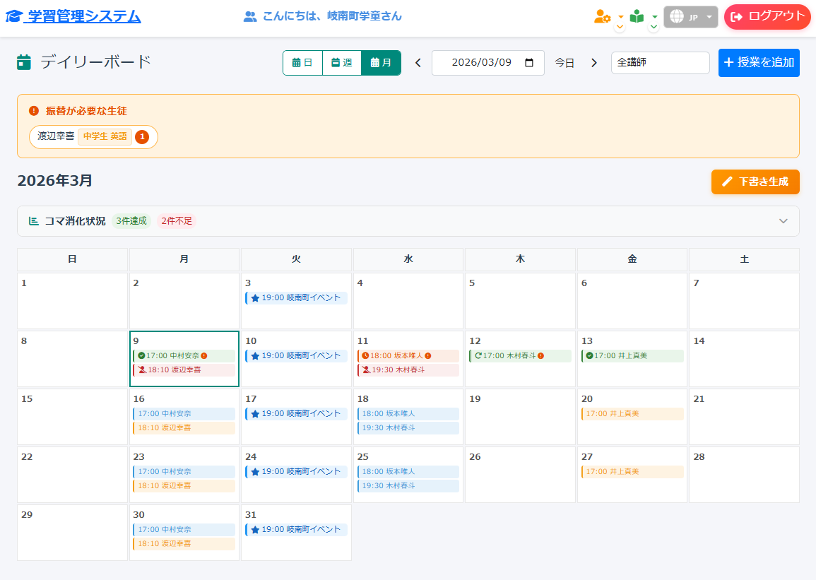Click the 3件達成 badge

point(131,221)
